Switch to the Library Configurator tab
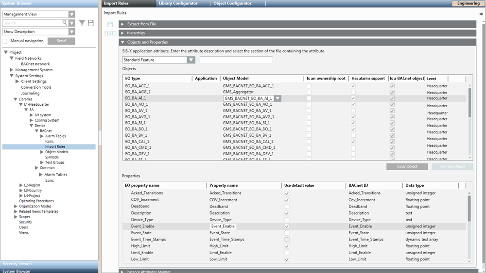The image size is (486, 273). [178, 3]
